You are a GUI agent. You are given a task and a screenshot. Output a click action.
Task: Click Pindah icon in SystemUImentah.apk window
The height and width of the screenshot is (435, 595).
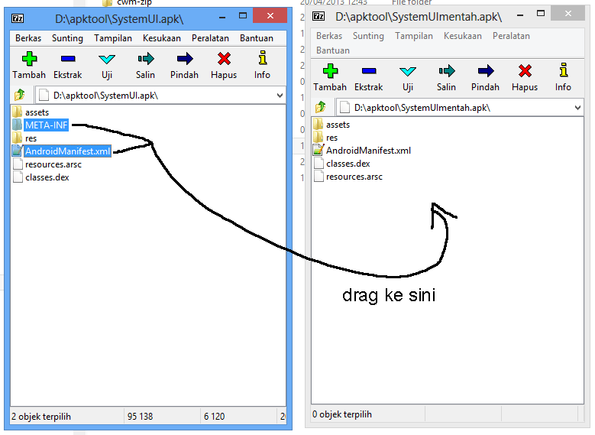point(486,71)
